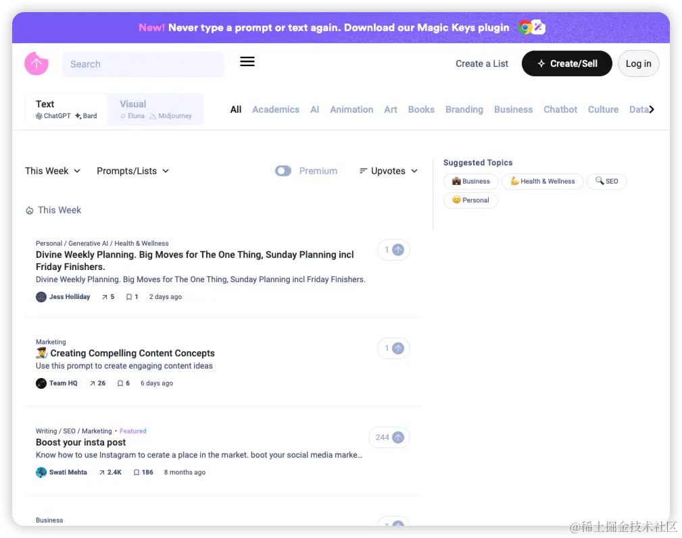Screen dimensions: 682x538
Task: Click the '8 months ago' timestamp
Action: click(x=185, y=473)
